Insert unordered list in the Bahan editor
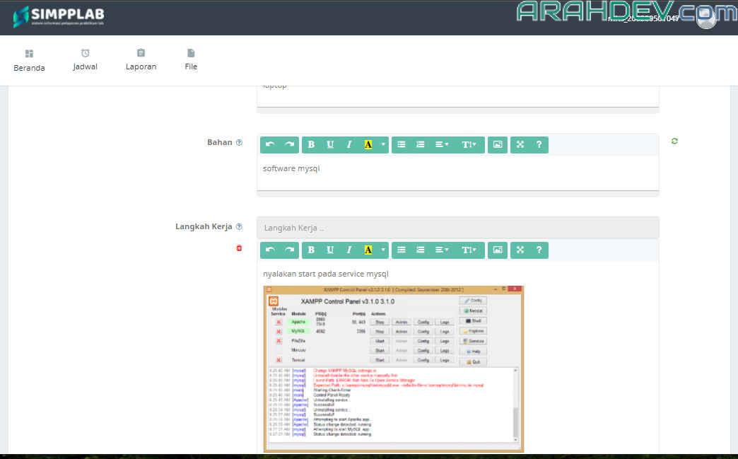The width and height of the screenshot is (738, 459). (402, 145)
